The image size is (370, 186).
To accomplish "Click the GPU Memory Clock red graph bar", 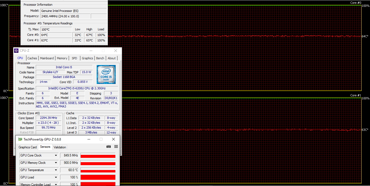I will click(98, 163).
